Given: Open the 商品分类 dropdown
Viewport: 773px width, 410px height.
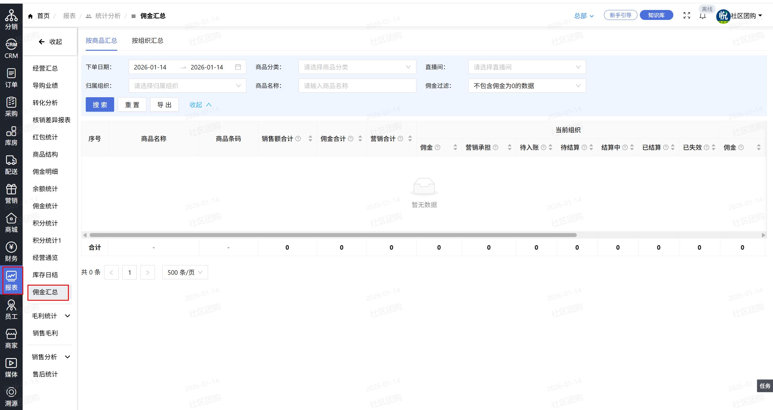Looking at the screenshot, I should (x=357, y=67).
